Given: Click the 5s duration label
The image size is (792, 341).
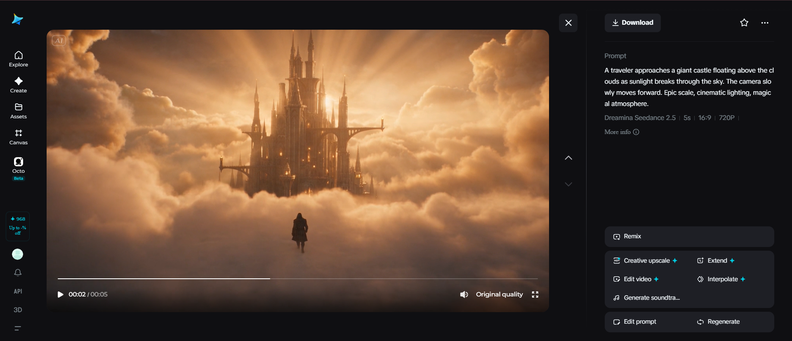Looking at the screenshot, I should click(687, 118).
